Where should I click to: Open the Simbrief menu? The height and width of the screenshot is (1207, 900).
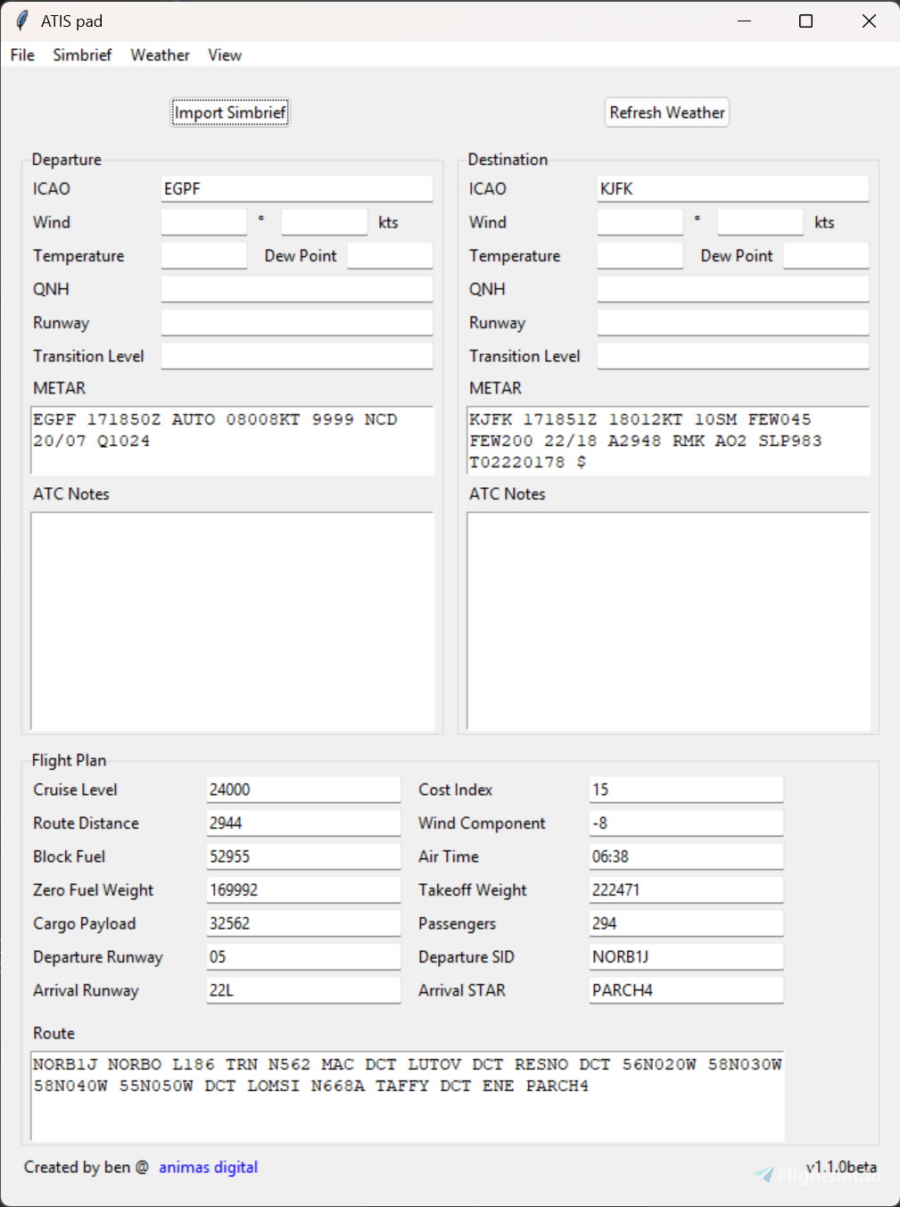(x=81, y=54)
